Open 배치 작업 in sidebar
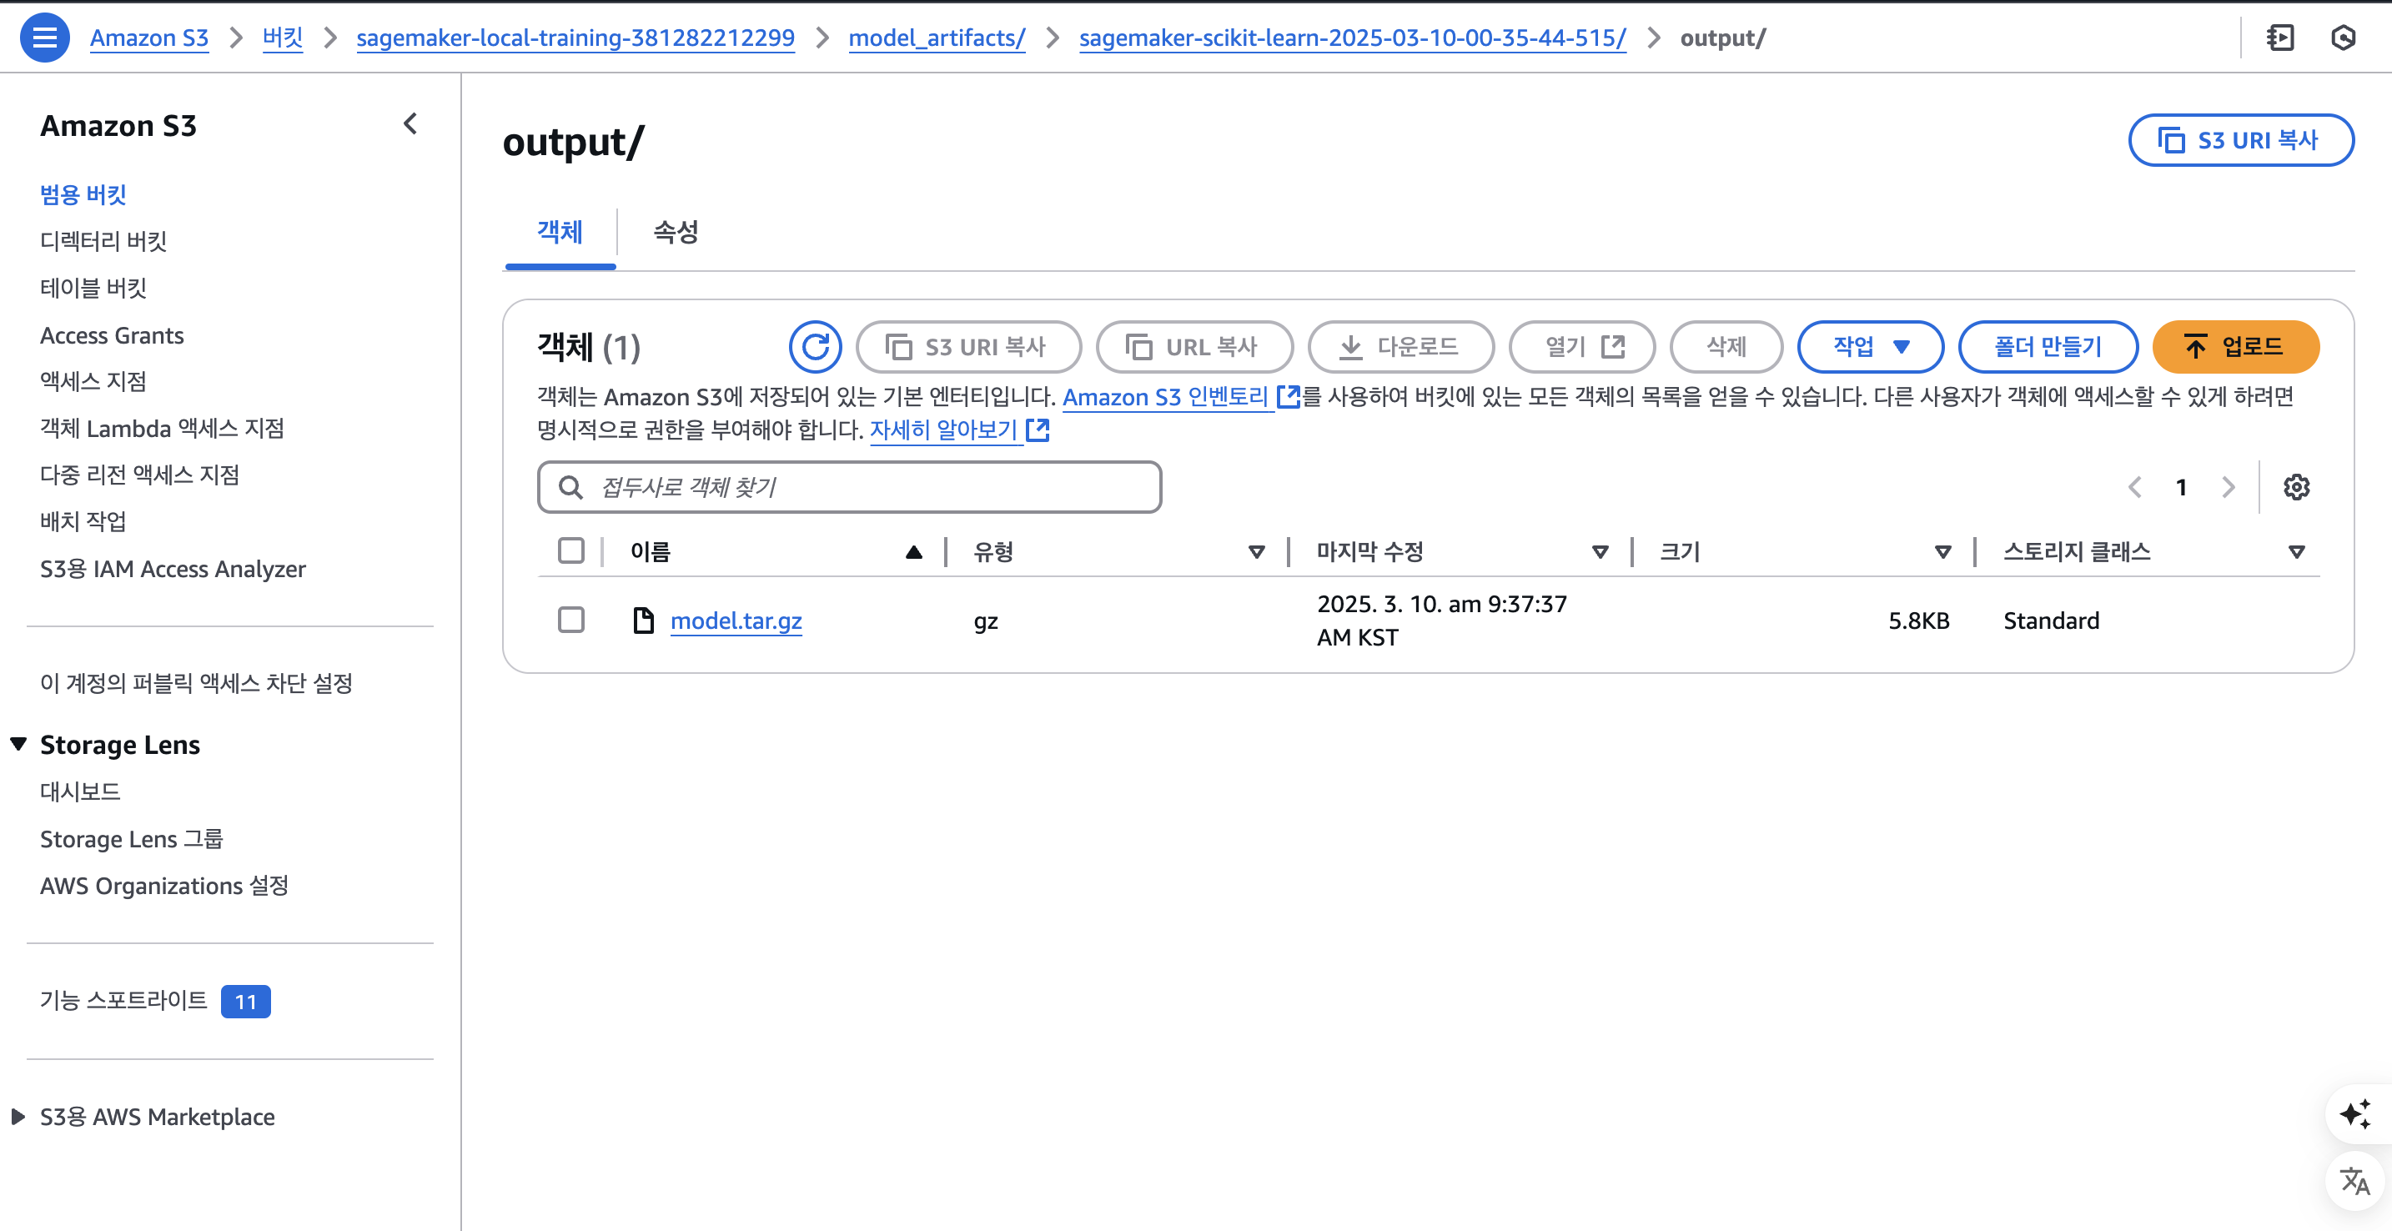 (83, 522)
